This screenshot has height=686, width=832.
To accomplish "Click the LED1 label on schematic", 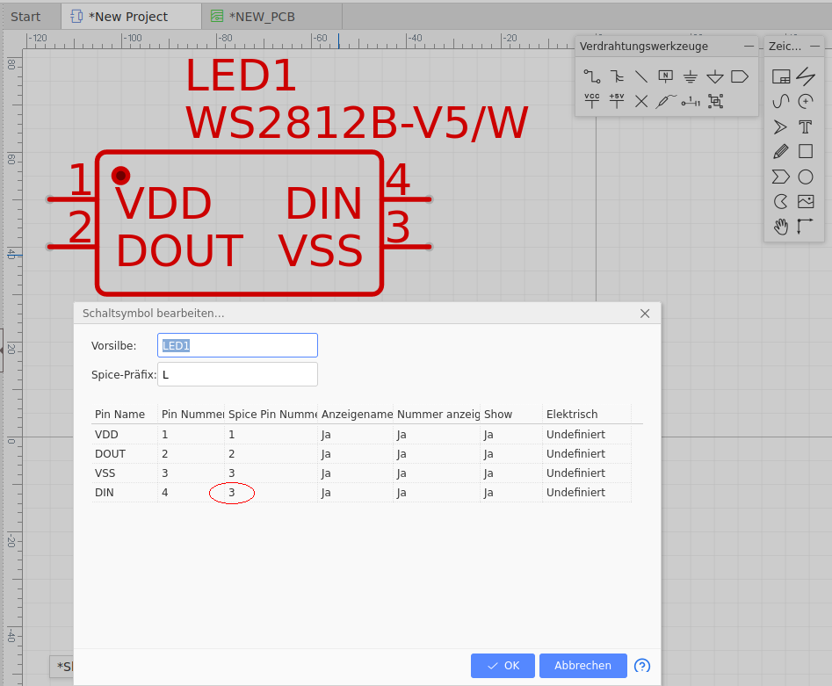I will tap(241, 76).
